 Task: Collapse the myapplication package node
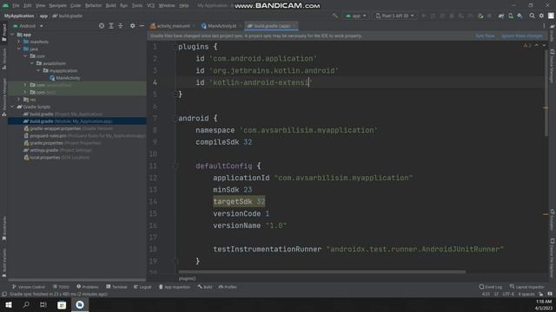[x=38, y=71]
